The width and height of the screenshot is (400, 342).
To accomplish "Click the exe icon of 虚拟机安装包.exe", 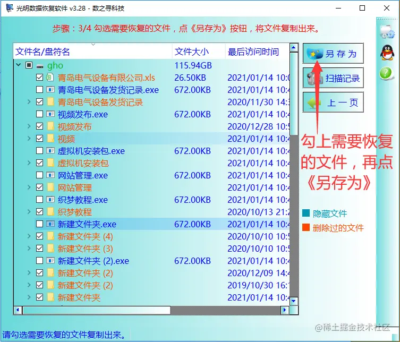I will [x=50, y=151].
